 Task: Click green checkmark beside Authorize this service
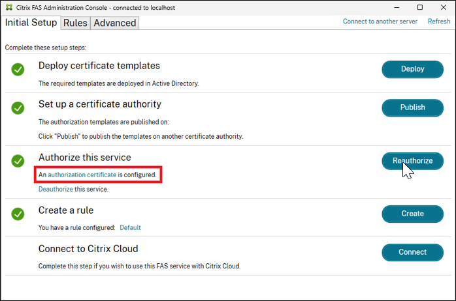(18, 161)
